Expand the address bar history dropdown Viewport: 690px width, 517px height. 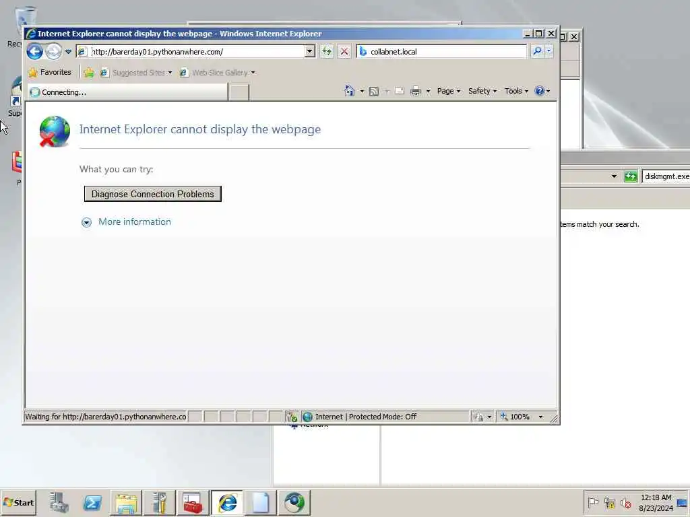(x=310, y=51)
